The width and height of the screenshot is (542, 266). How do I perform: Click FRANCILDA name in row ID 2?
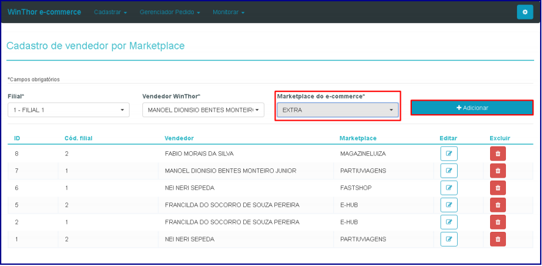[x=232, y=222]
